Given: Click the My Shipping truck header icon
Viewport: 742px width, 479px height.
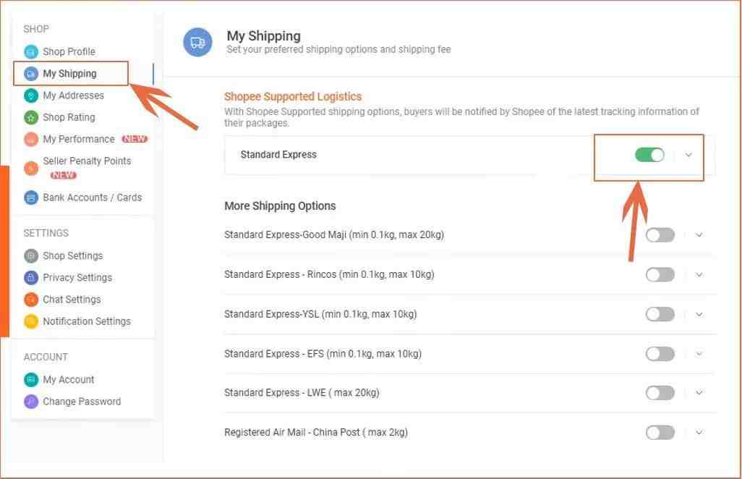Looking at the screenshot, I should [x=198, y=42].
